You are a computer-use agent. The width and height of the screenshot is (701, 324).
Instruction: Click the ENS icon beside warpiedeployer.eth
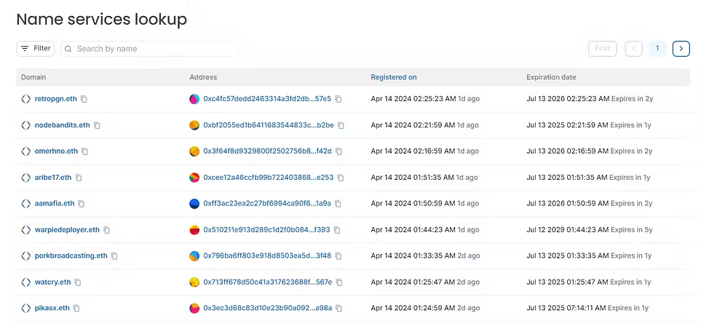[26, 230]
